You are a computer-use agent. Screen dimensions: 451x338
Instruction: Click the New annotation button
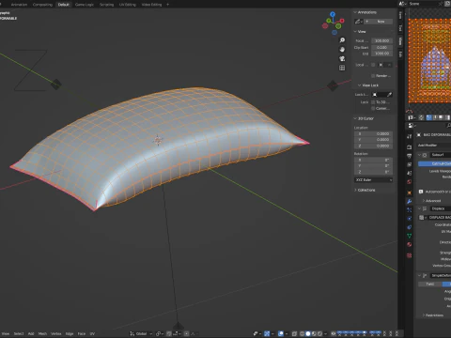pos(379,22)
